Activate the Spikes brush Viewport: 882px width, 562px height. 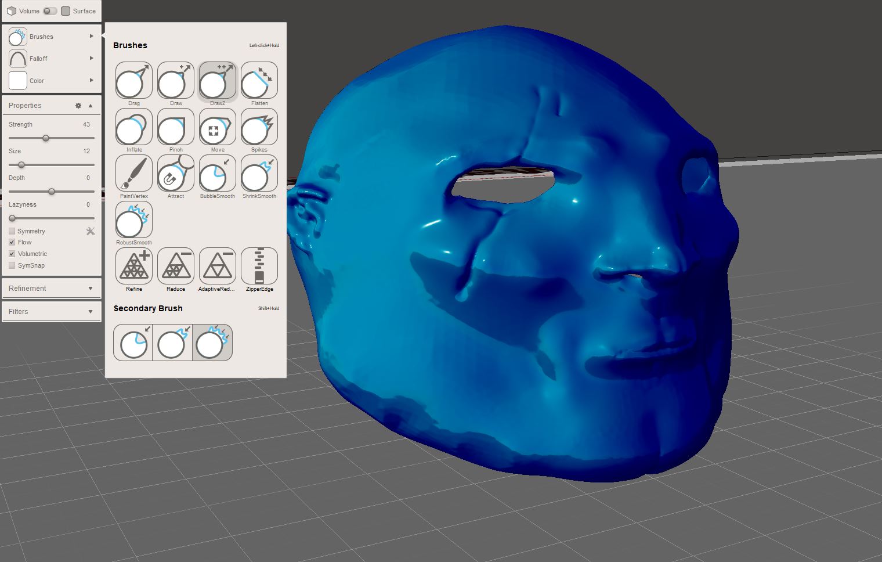pyautogui.click(x=259, y=127)
